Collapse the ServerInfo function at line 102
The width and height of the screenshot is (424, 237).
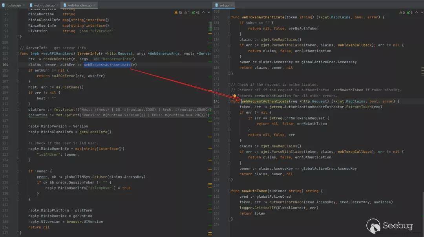pyautogui.click(x=18, y=53)
